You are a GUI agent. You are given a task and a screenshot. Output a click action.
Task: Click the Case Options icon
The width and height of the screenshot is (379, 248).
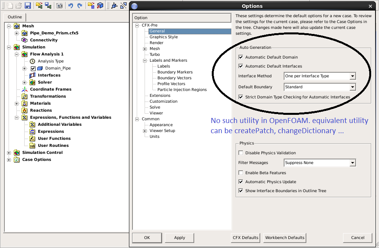[17, 159]
